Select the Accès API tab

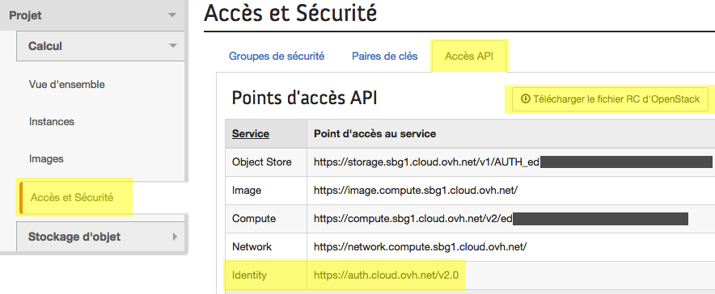469,57
